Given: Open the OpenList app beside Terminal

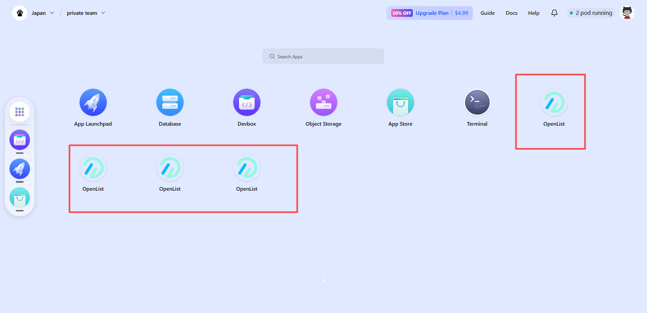Looking at the screenshot, I should (x=554, y=102).
